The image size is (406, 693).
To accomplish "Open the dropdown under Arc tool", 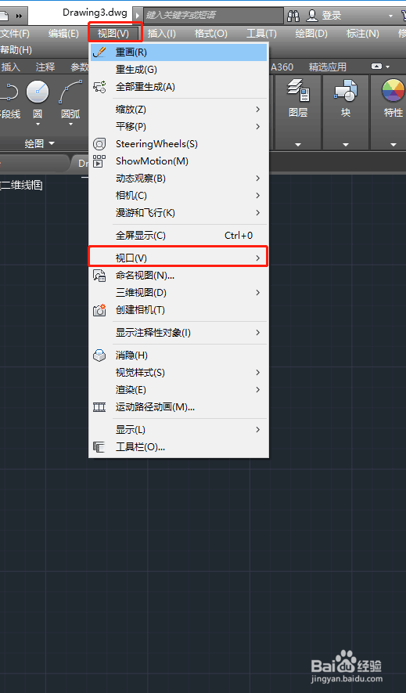I will click(x=70, y=125).
